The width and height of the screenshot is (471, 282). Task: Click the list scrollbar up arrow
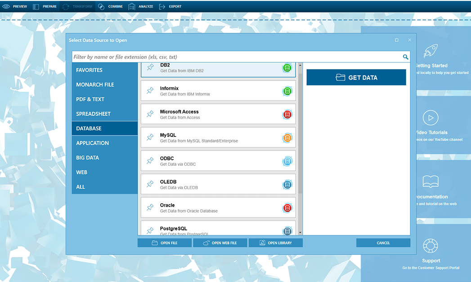click(x=300, y=65)
